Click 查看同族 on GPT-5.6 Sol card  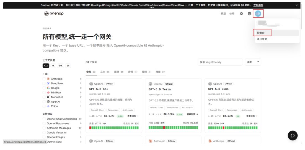(133, 116)
